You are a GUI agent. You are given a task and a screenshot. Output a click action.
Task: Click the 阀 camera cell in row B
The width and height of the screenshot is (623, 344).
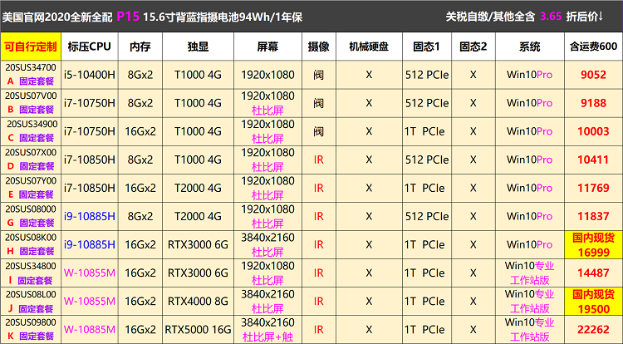[x=319, y=103]
